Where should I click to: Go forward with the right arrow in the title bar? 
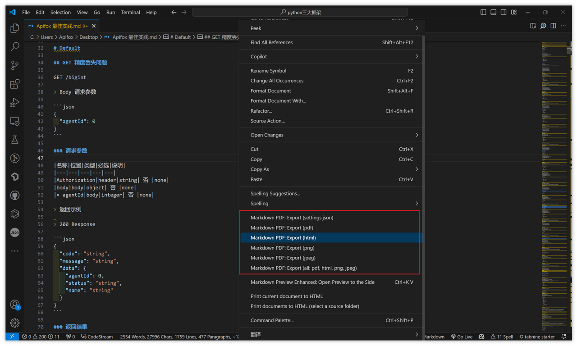[x=184, y=12]
